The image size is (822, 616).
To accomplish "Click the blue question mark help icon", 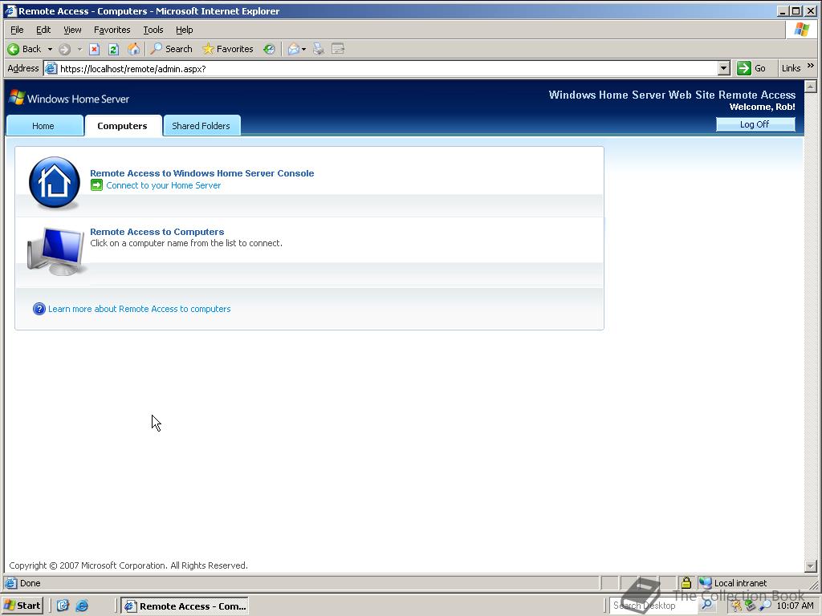I will click(39, 309).
